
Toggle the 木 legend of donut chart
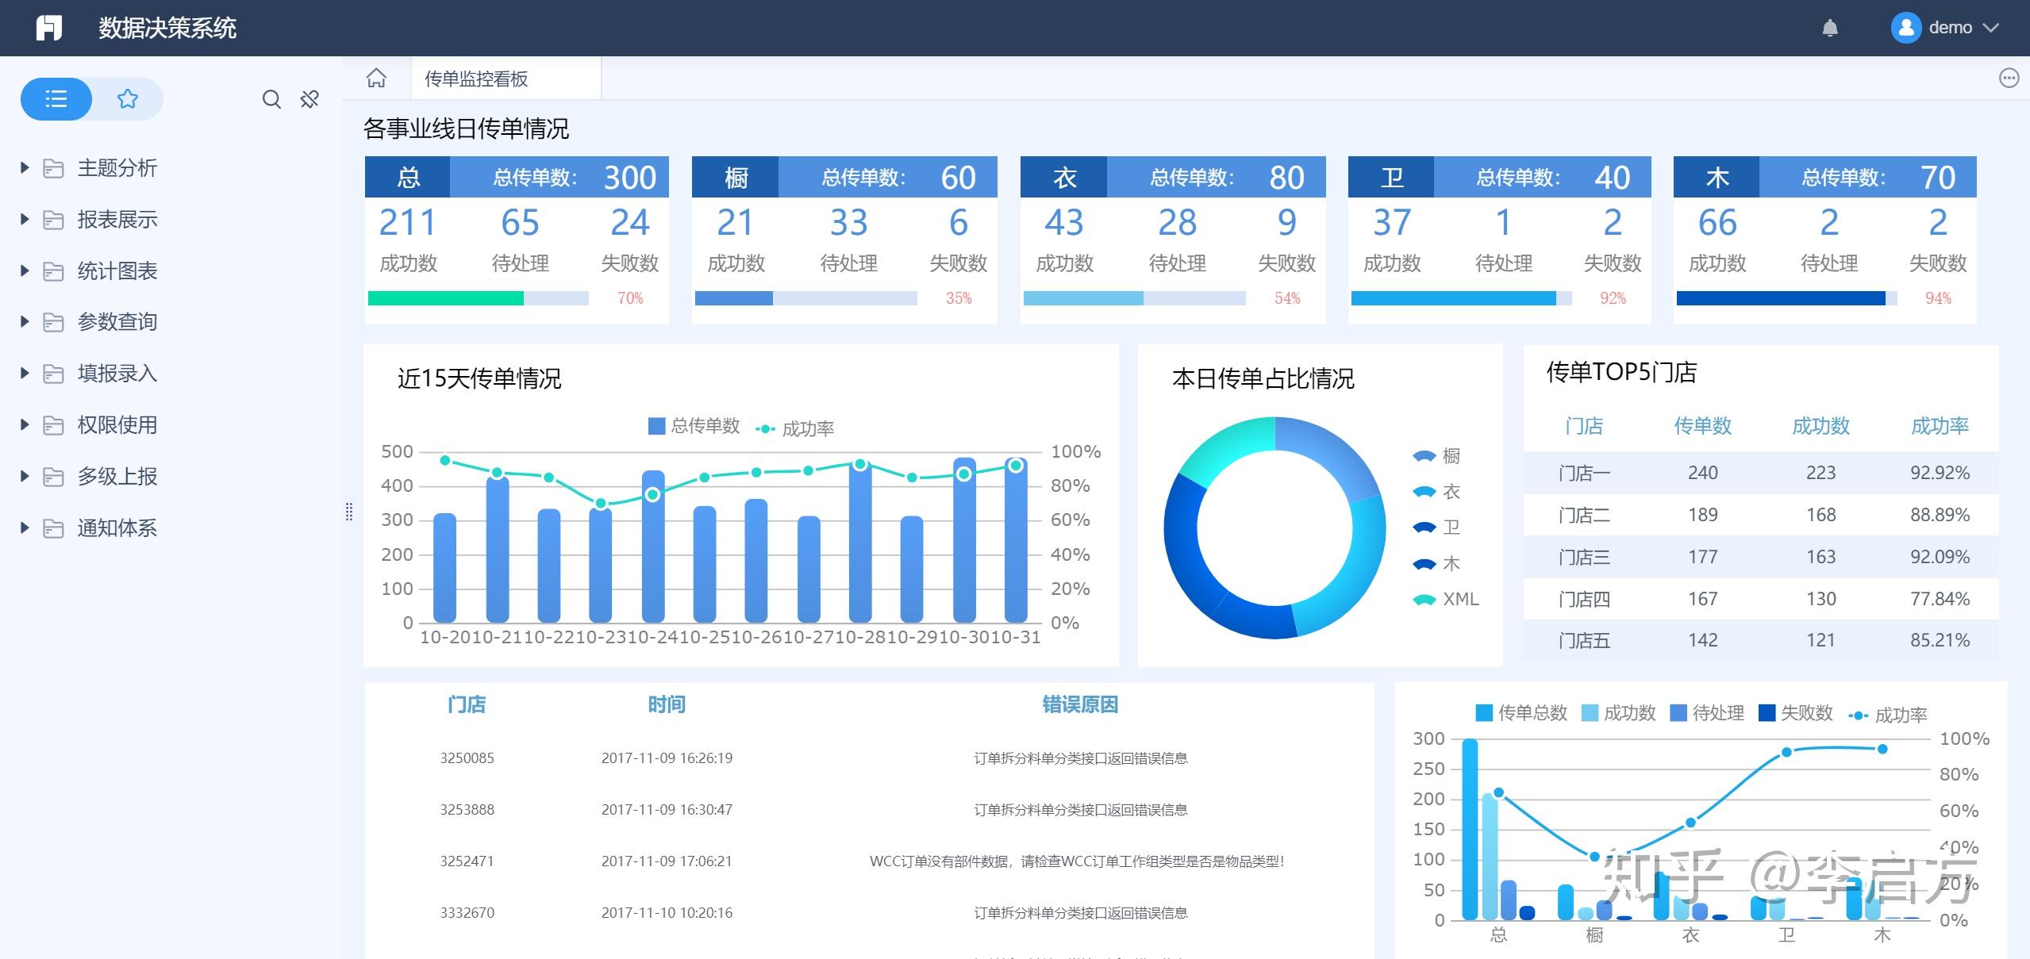[1437, 564]
